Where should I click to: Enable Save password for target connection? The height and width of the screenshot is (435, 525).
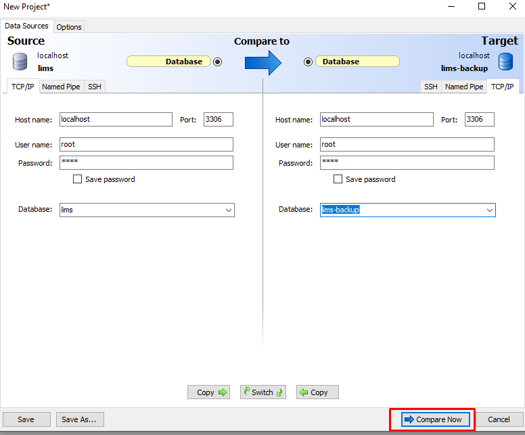pos(338,179)
